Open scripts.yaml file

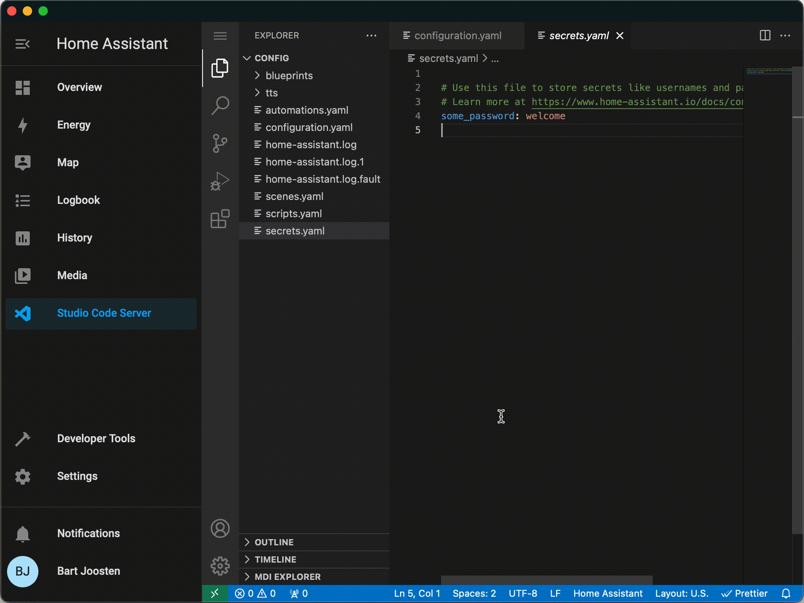click(314, 214)
